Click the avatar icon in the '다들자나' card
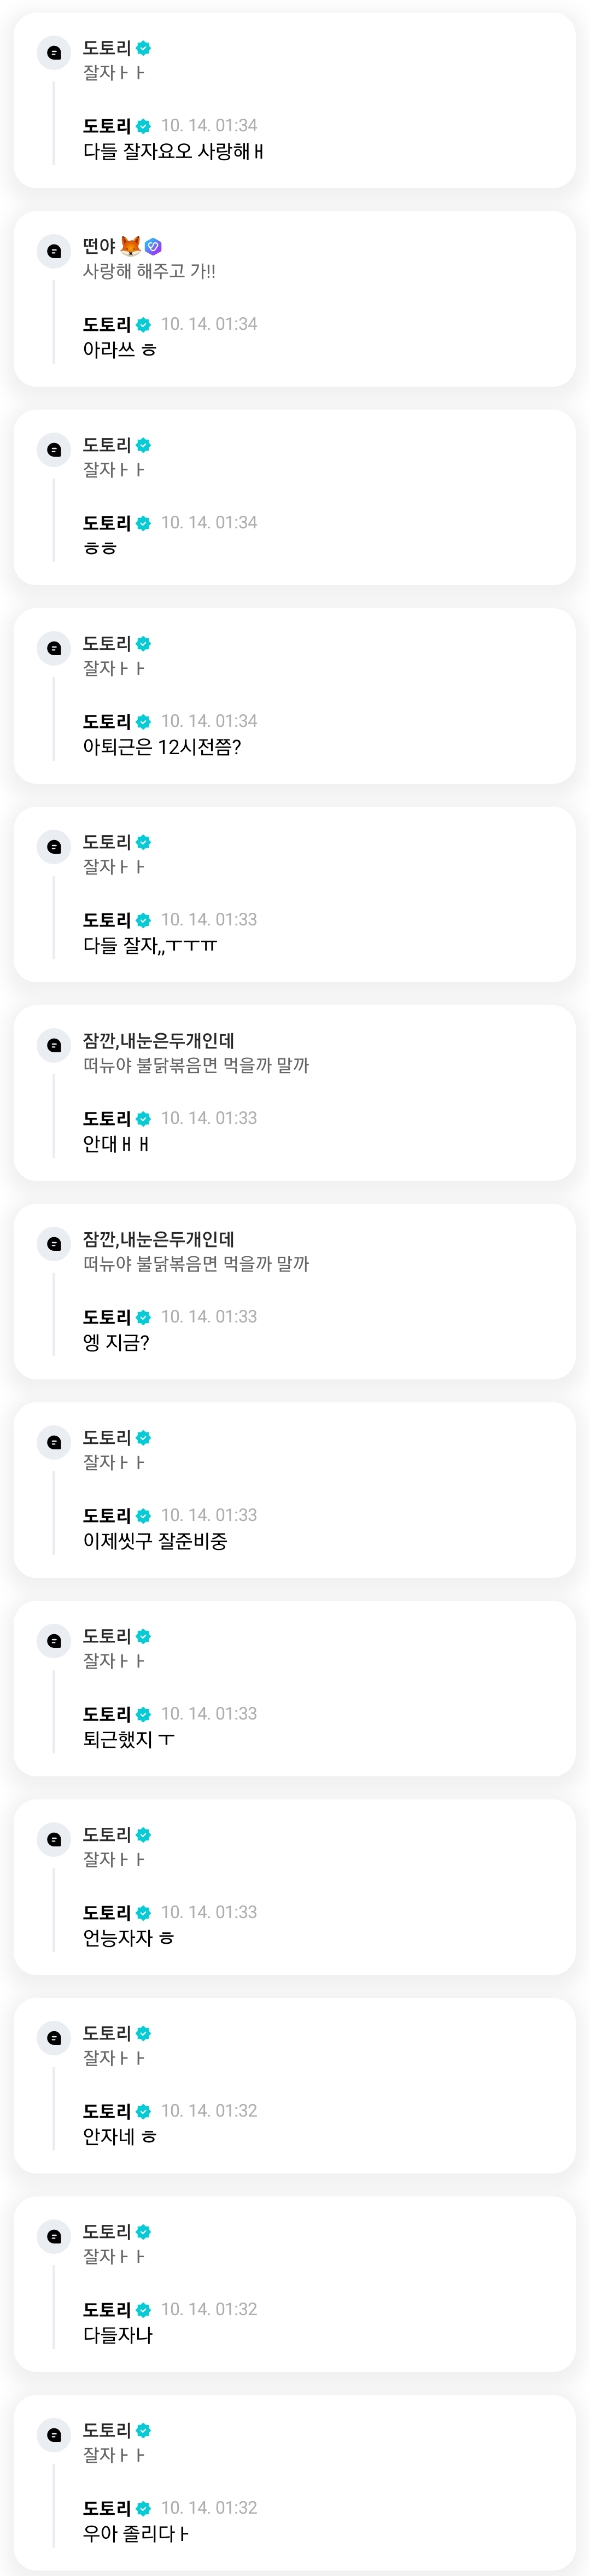This screenshot has width=590, height=2576. coord(54,2237)
